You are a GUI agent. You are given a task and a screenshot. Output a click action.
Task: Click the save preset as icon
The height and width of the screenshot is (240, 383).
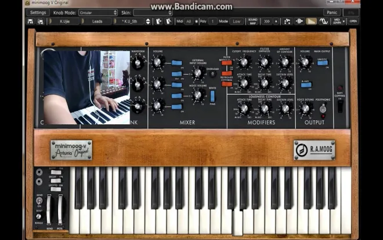(x=41, y=21)
